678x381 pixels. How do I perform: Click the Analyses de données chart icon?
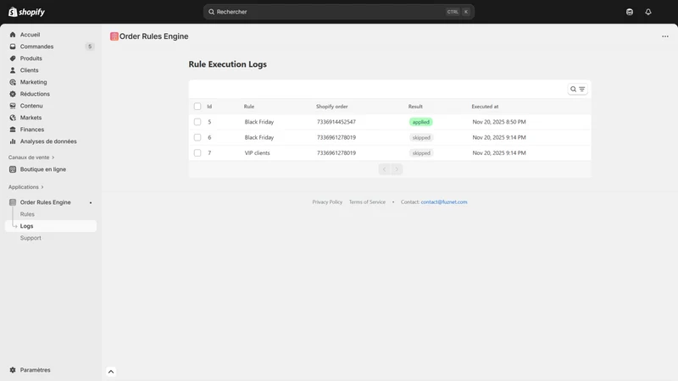point(13,141)
